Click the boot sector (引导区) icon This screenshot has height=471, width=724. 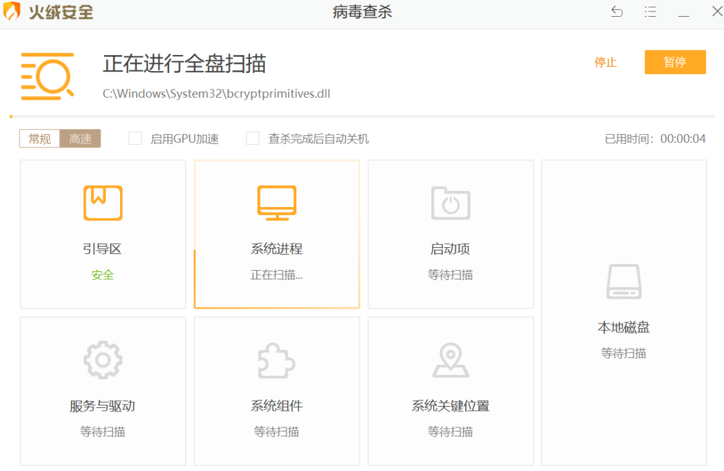point(103,203)
